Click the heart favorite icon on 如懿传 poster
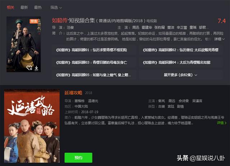Screen dimensions: 230x166 29,68
